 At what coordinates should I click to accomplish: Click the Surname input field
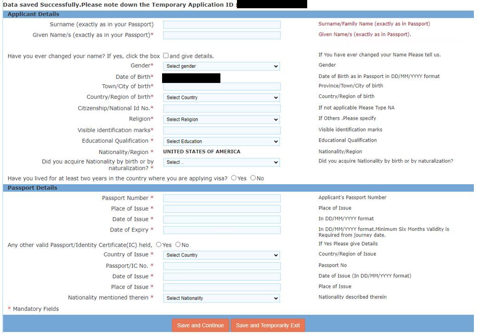221,25
